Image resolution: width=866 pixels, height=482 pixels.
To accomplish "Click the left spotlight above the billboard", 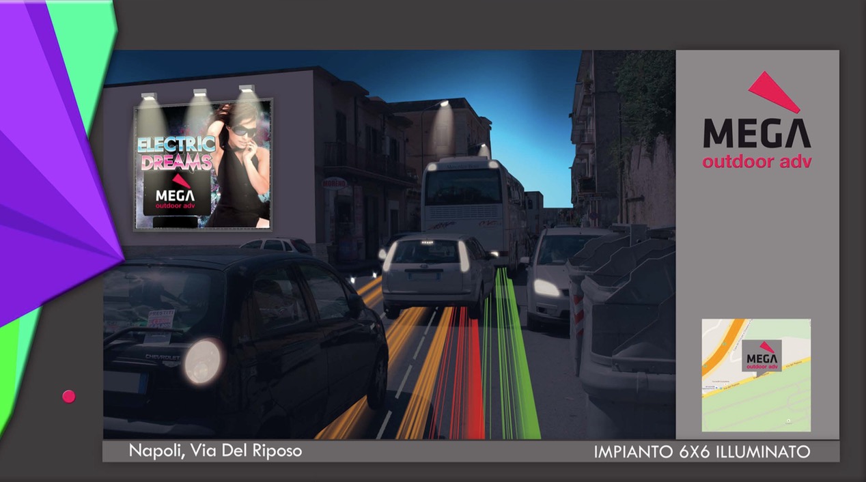I will pyautogui.click(x=148, y=97).
